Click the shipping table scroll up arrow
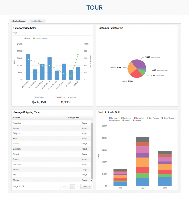 92,122
